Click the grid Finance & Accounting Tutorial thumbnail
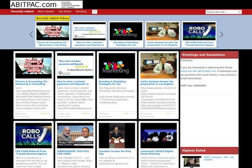 (34, 66)
